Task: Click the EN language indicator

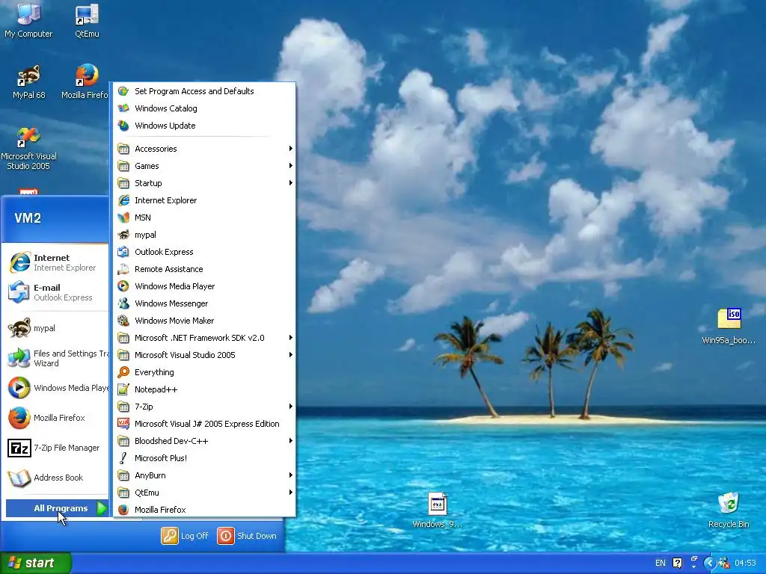Action: click(660, 564)
